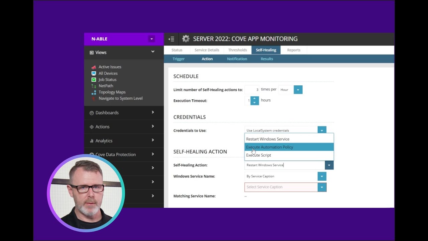Open the By Service Caption dropdown

[322, 176]
